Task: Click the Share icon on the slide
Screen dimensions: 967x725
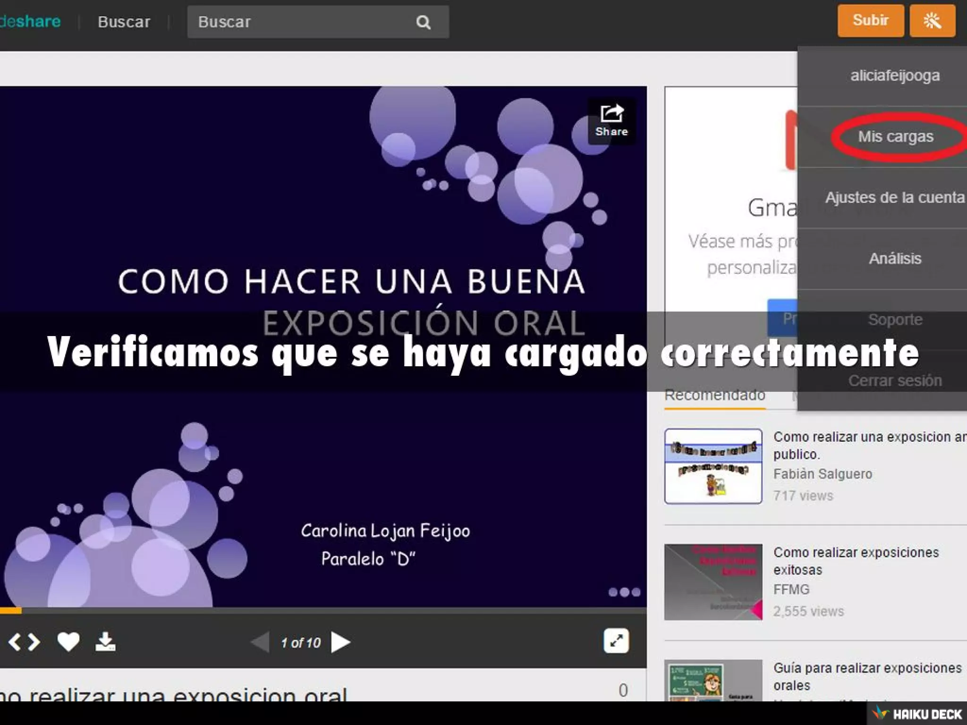Action: tap(611, 121)
